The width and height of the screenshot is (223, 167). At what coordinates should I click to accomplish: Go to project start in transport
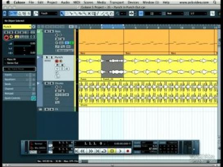pos(77,151)
